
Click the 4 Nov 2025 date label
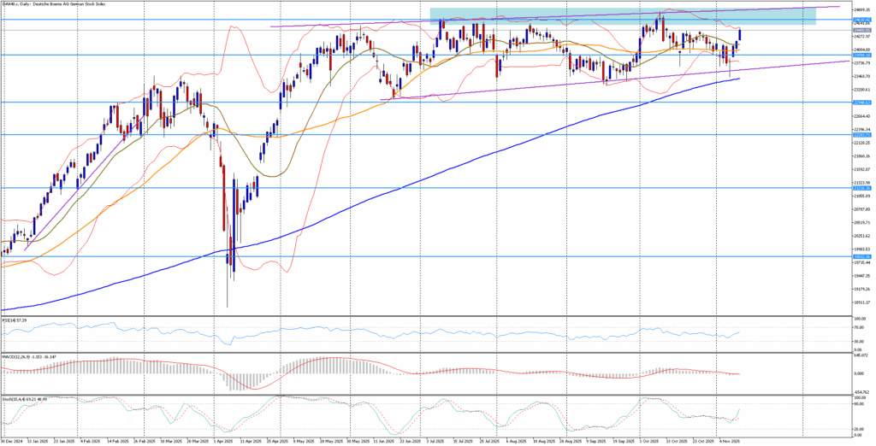pos(726,441)
